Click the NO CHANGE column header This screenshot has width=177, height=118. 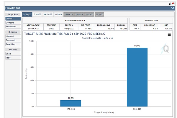point(150,25)
